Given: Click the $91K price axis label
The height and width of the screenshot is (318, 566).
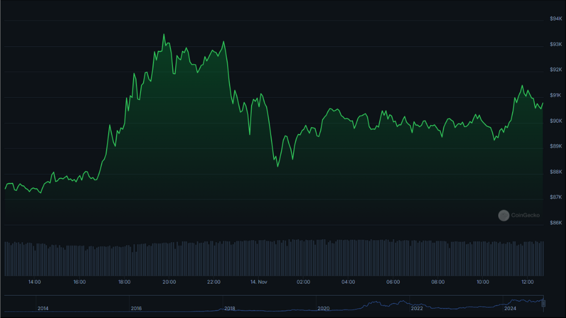Looking at the screenshot, I should coord(556,95).
